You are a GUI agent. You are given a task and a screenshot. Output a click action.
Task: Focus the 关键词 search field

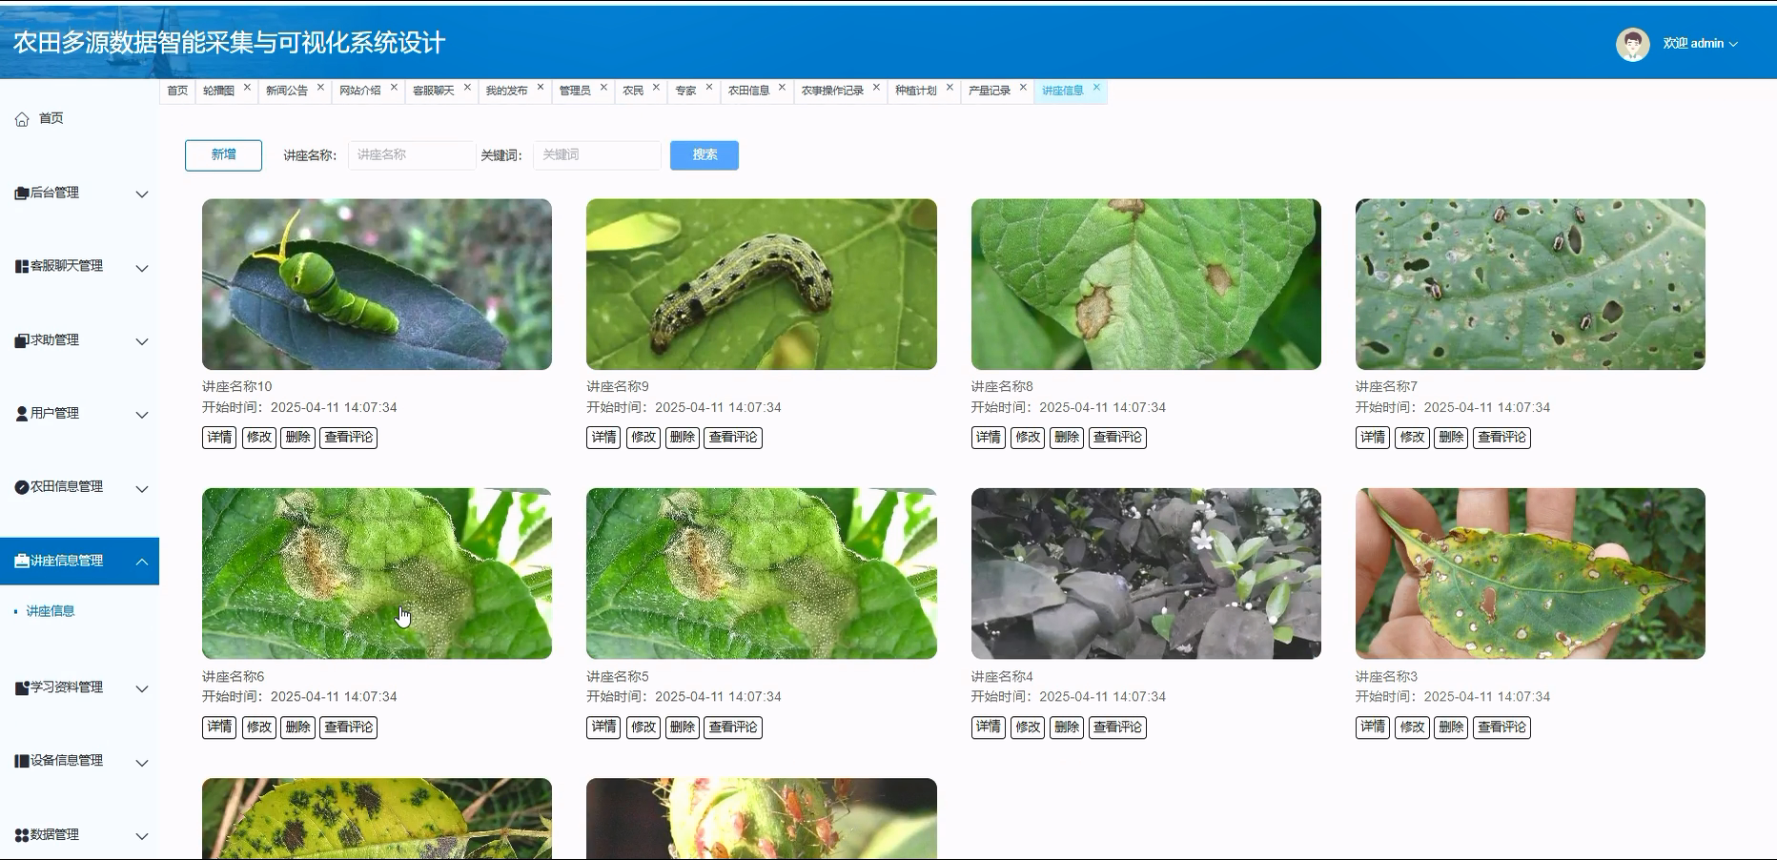pos(597,155)
